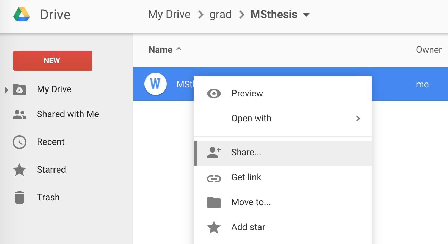
Task: Click the Share person-plus icon
Action: coord(214,152)
